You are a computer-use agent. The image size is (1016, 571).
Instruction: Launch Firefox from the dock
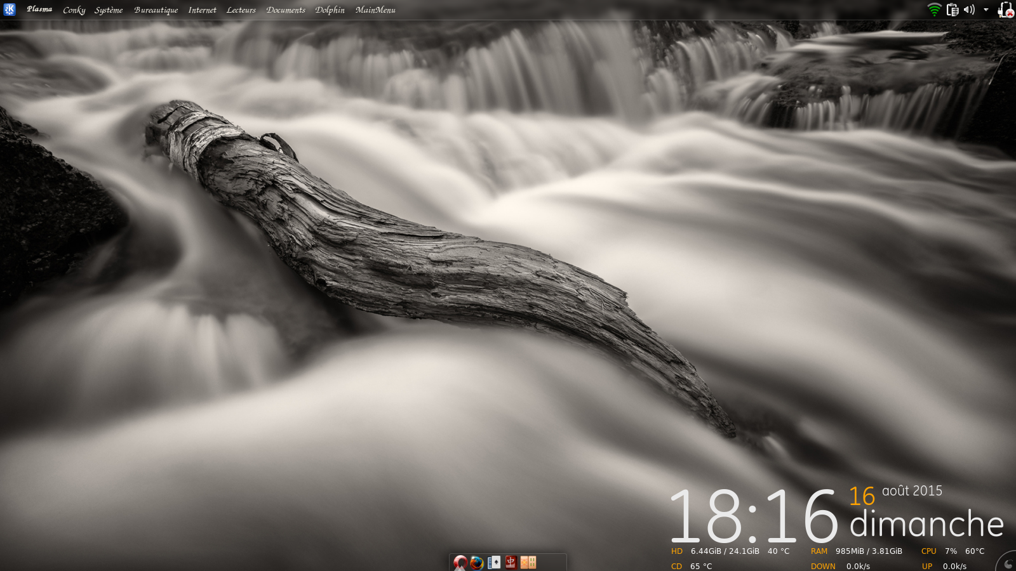tap(477, 562)
